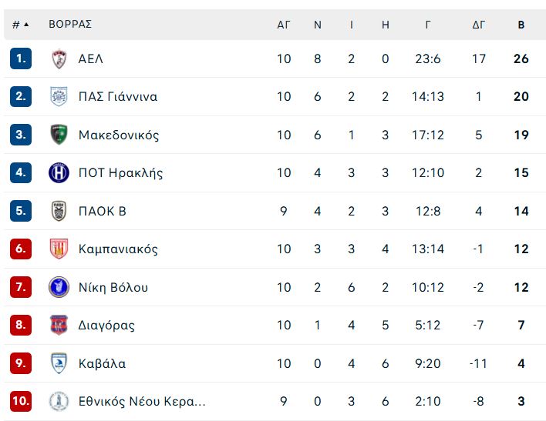
Task: Open the Μακεδονικός team name link
Action: (x=119, y=135)
